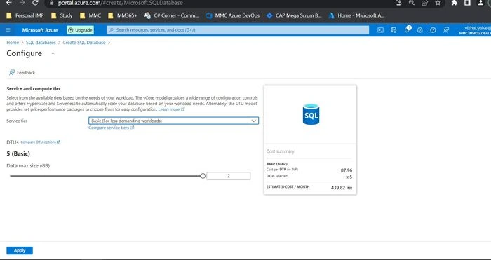Open the notifications bell
This screenshot has height=260, width=491.
407,29
